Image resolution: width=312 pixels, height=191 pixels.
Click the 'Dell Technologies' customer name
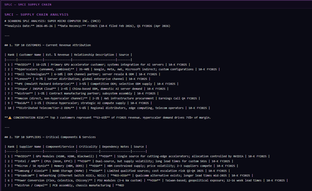coord(32,74)
